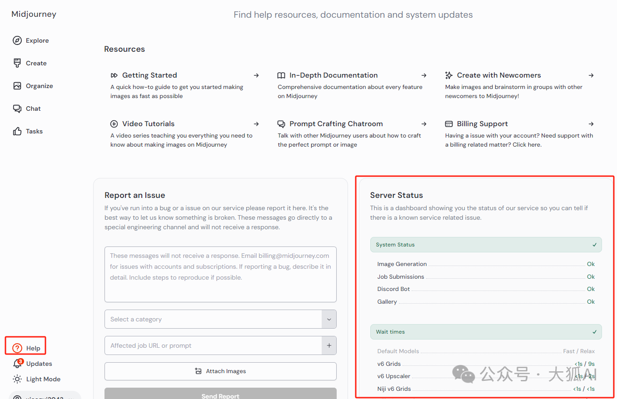Click the updates notification badge showing 3
Image resolution: width=617 pixels, height=399 pixels.
tap(20, 361)
